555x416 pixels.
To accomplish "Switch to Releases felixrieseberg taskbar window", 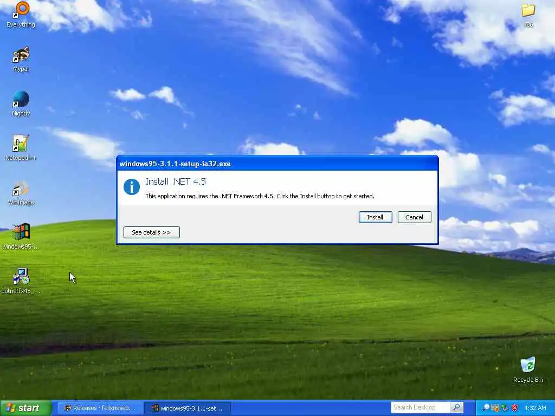I will point(100,408).
